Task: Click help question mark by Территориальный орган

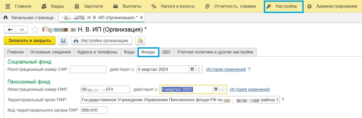Action: pyautogui.click(x=283, y=100)
